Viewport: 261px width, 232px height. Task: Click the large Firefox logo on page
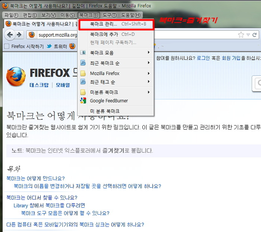pos(16,77)
